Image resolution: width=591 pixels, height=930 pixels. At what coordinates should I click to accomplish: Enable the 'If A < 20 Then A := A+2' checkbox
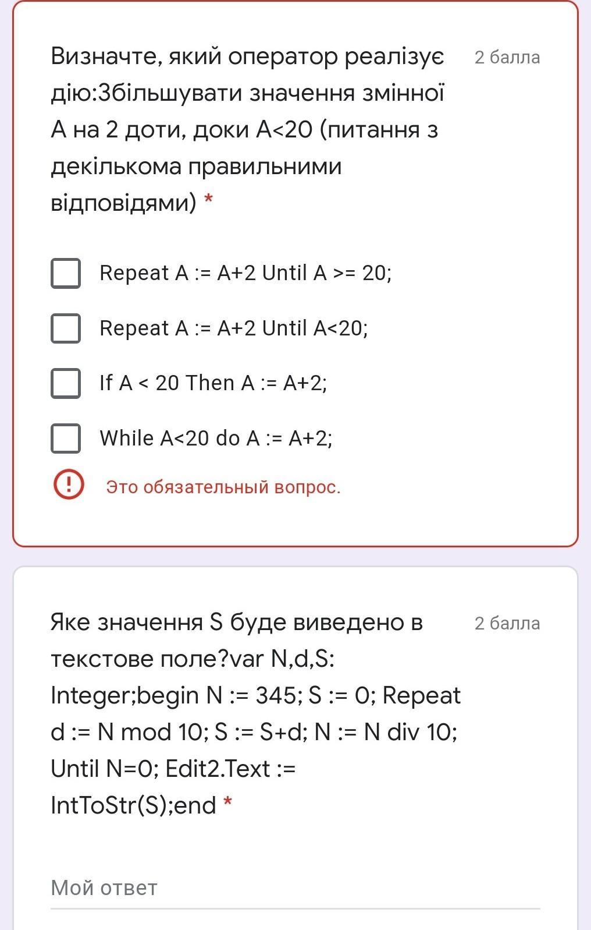(x=66, y=383)
